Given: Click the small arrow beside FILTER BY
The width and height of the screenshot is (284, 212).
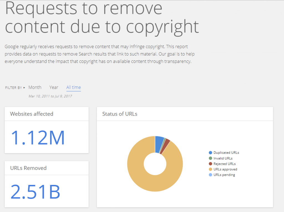Looking at the screenshot, I should (24, 88).
